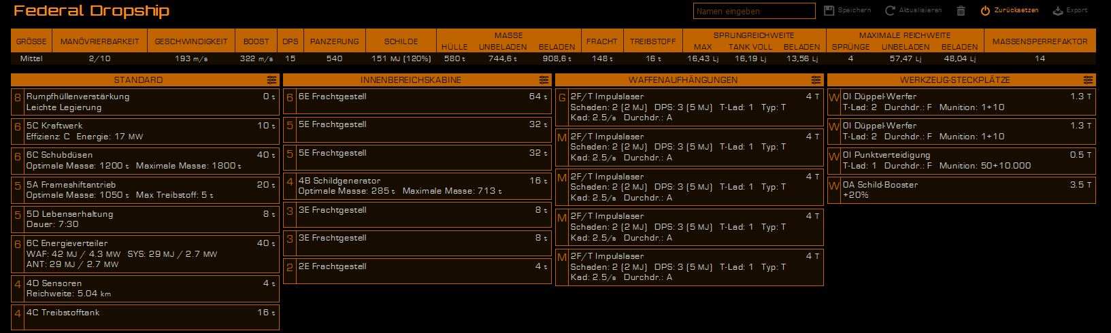The width and height of the screenshot is (1111, 333).
Task: Click the SCHILDE column header
Action: click(x=401, y=41)
